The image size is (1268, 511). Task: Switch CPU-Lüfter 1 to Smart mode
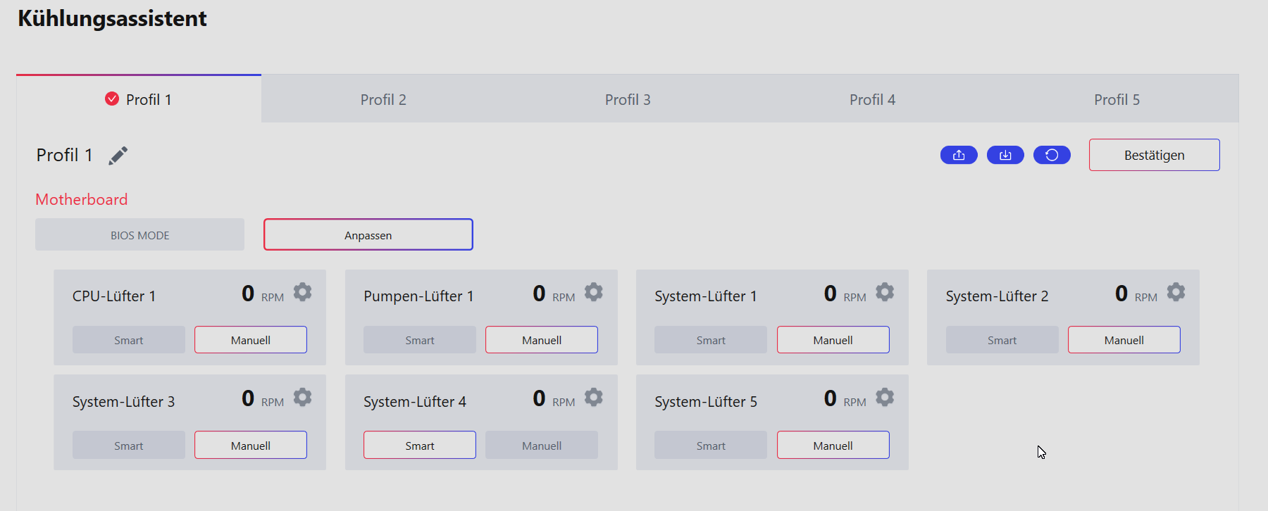129,340
